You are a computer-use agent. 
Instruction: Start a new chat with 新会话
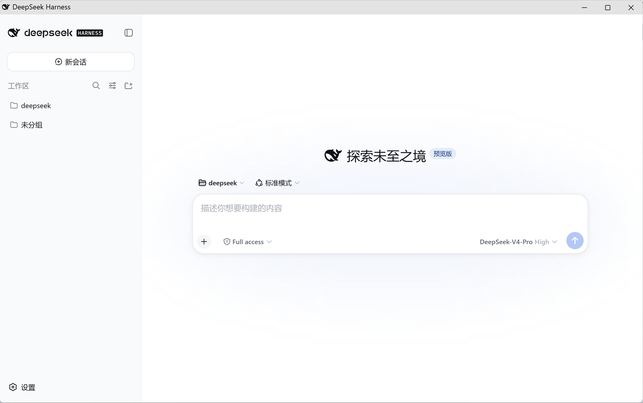[71, 62]
